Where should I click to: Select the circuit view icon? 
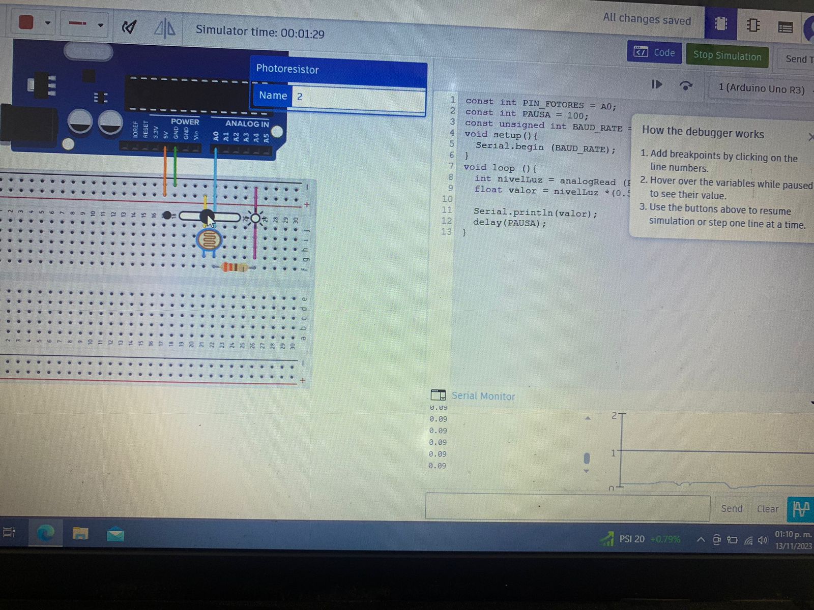(721, 24)
